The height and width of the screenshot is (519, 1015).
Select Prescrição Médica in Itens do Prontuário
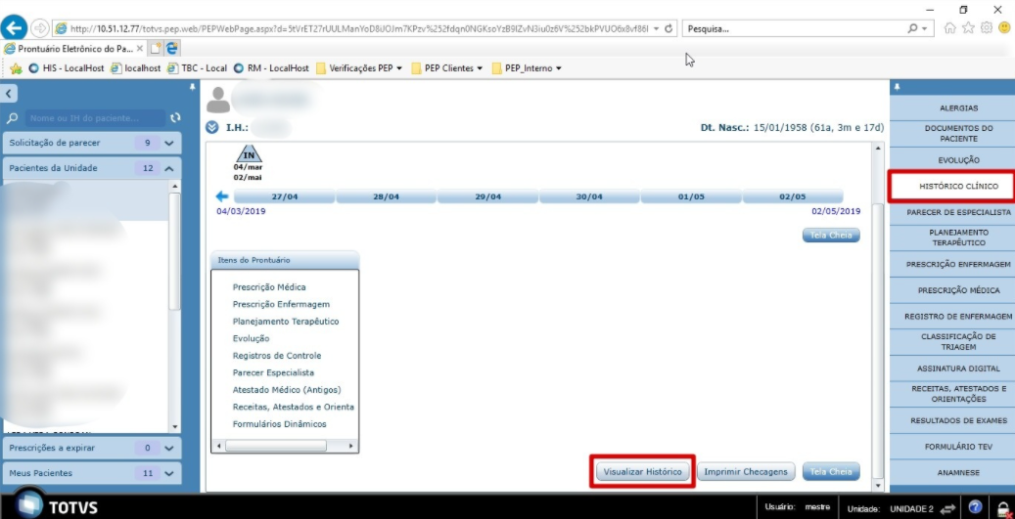click(x=269, y=287)
